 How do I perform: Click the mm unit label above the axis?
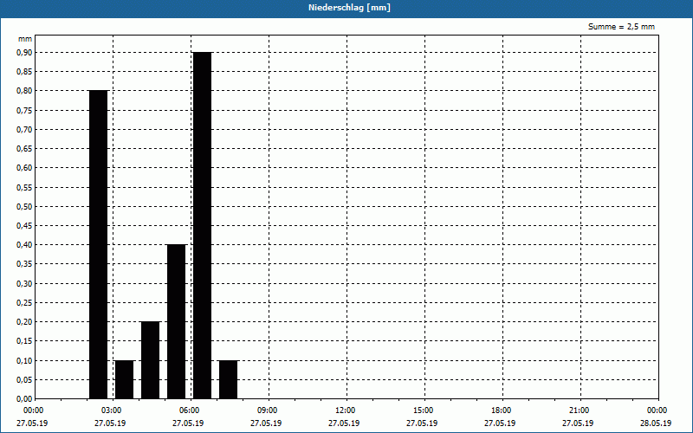tap(24, 39)
